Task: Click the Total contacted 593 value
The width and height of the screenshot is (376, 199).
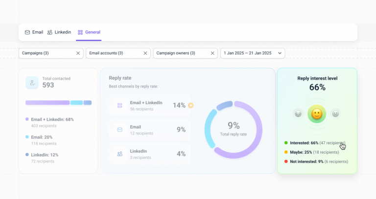Action: [x=48, y=85]
